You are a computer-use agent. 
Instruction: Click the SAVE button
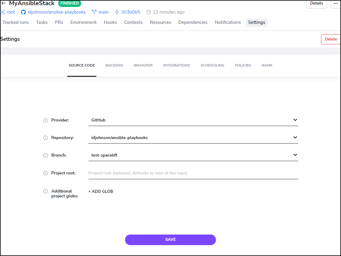pyautogui.click(x=170, y=240)
